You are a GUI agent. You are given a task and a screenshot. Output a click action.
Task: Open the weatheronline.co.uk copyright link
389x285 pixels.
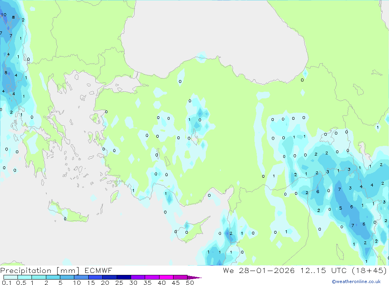(x=356, y=282)
